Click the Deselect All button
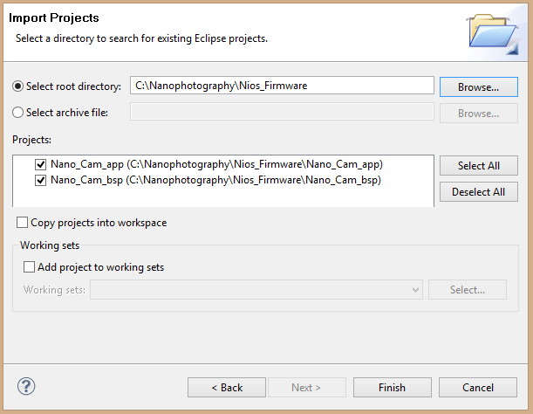Image resolution: width=533 pixels, height=414 pixels. click(479, 192)
